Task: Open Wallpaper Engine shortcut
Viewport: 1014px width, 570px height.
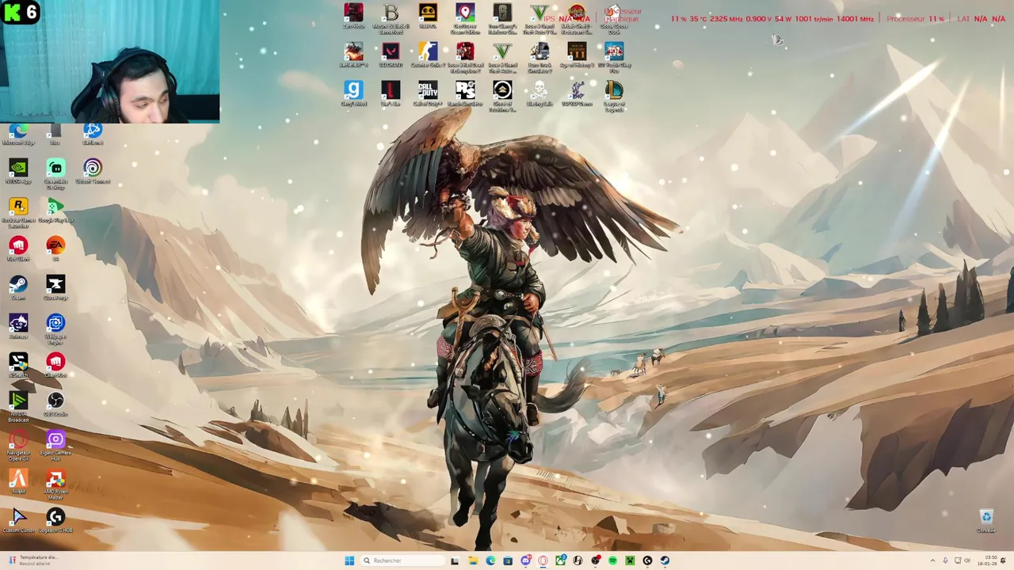Action: [55, 329]
